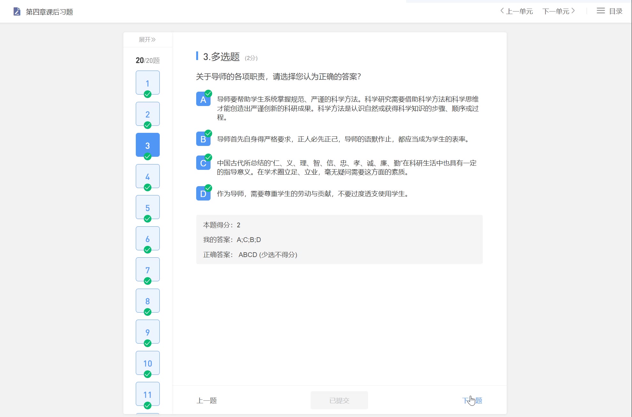The width and height of the screenshot is (632, 417).
Task: Click option text starting 作为导师，需要尊重学生
Action: pos(313,194)
